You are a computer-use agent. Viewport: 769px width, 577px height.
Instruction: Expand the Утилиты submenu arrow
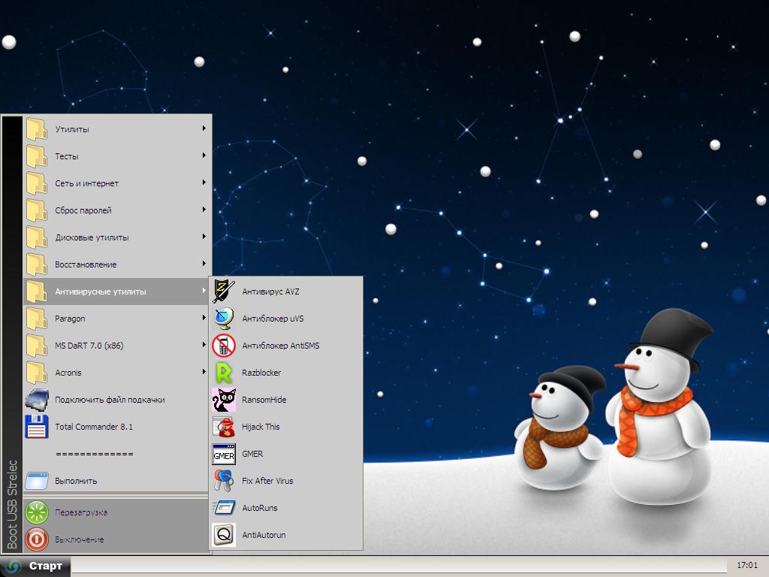tap(204, 128)
